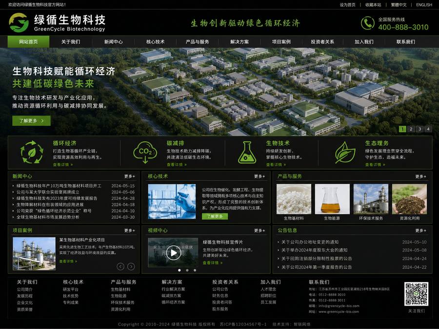The image size is (439, 329).
Task: Open 资源化利用 product thumbnail
Action: (x=409, y=199)
